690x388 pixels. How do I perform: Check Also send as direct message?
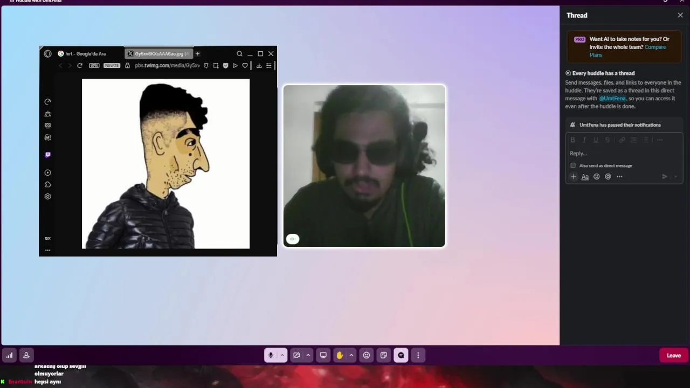[x=573, y=165]
